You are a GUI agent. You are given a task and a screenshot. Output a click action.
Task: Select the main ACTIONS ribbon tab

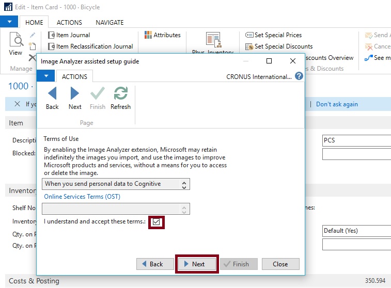pyautogui.click(x=69, y=23)
